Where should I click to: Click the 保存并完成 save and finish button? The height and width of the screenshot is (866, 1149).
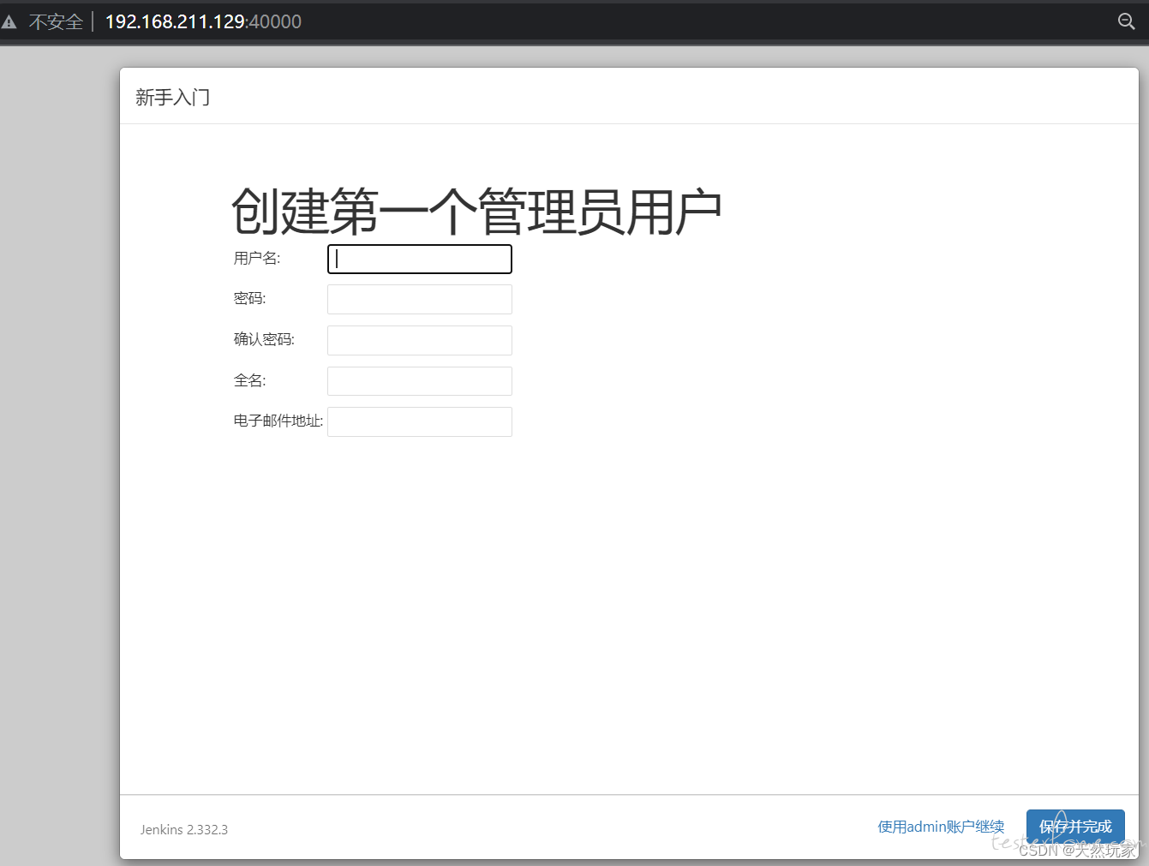point(1075,827)
